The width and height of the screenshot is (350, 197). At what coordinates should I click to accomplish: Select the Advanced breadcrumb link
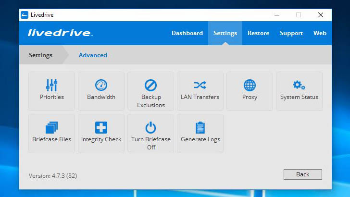click(x=93, y=55)
